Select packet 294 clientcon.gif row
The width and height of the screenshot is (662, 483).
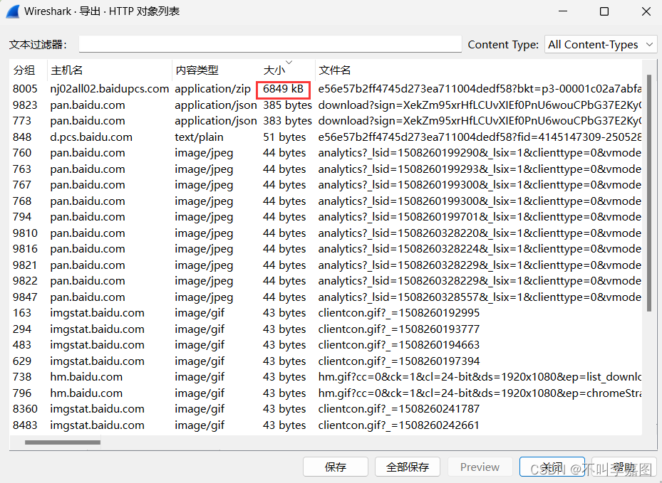coord(326,329)
